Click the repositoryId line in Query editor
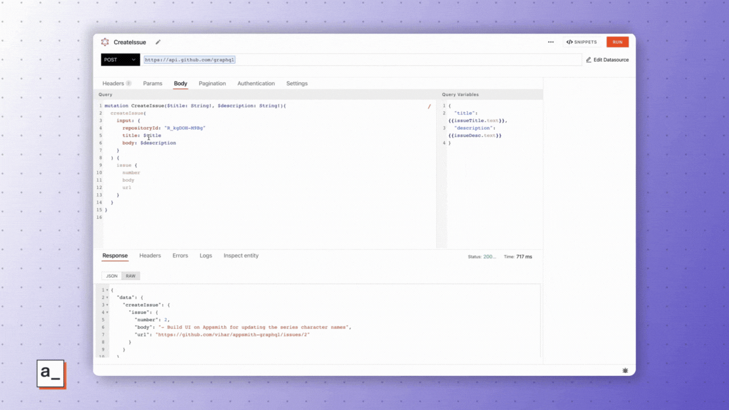This screenshot has width=729, height=410. pyautogui.click(x=164, y=128)
